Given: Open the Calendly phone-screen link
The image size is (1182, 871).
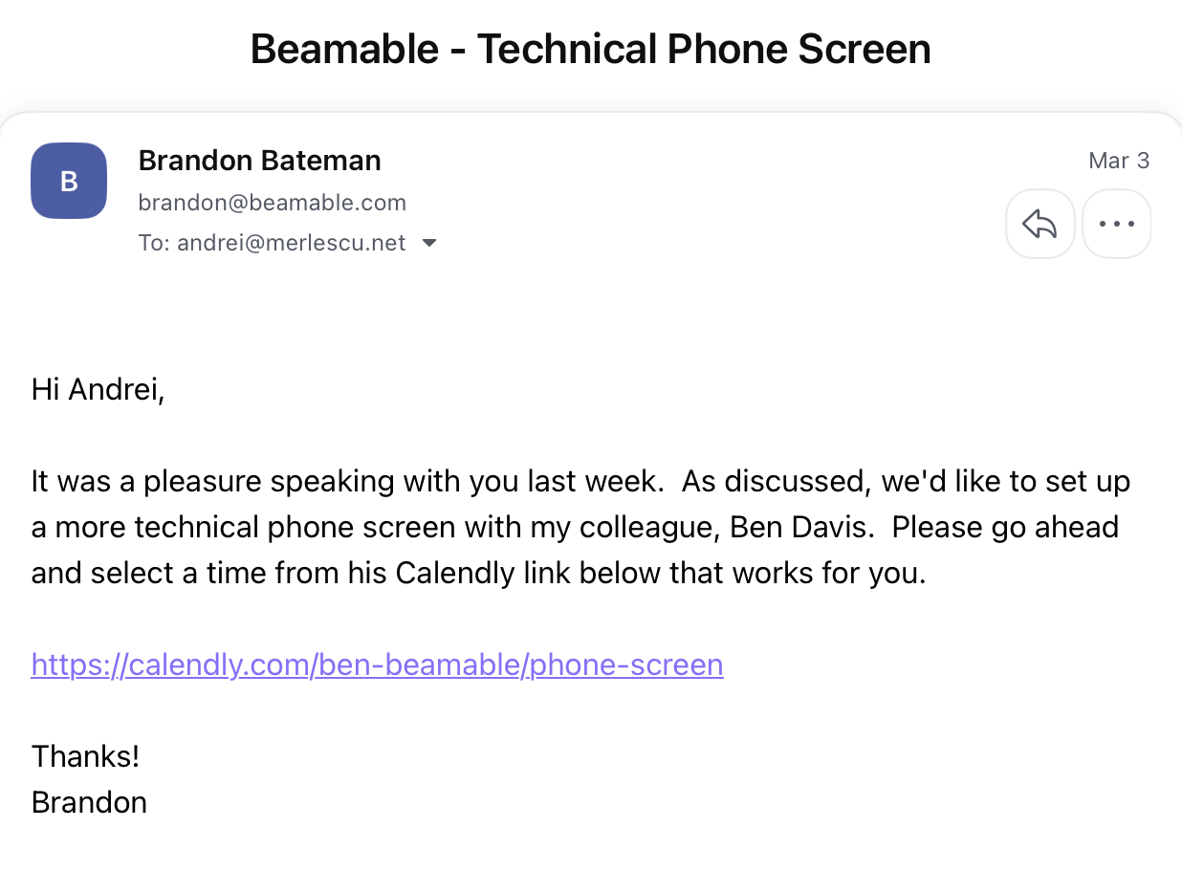Looking at the screenshot, I should coord(377,664).
